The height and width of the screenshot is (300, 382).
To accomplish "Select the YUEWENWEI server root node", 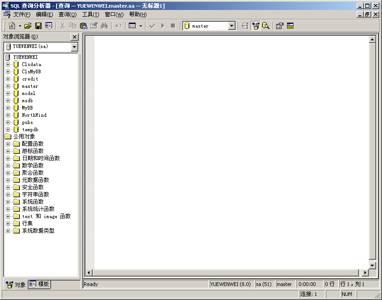I will 25,57.
